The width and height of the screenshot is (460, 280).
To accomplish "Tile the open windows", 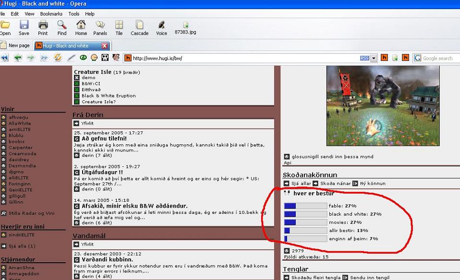I will pos(119,28).
